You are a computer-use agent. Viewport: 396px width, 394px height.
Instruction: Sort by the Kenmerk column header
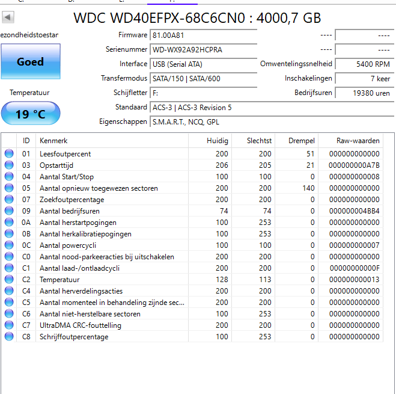[x=112, y=141]
